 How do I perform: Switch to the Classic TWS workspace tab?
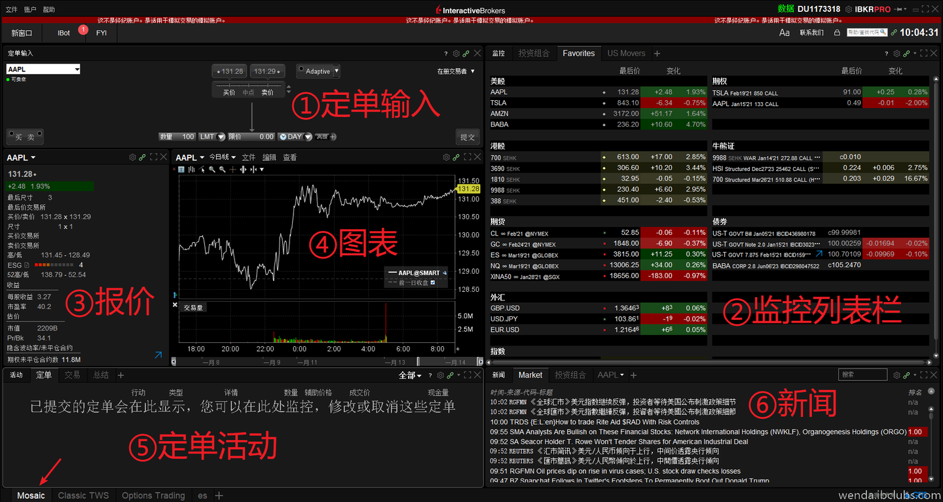pyautogui.click(x=83, y=495)
